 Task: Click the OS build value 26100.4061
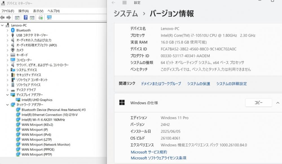[x=170, y=138]
